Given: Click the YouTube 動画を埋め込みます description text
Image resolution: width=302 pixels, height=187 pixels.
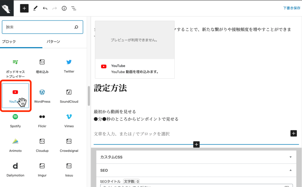Looking at the screenshot, I should (135, 72).
